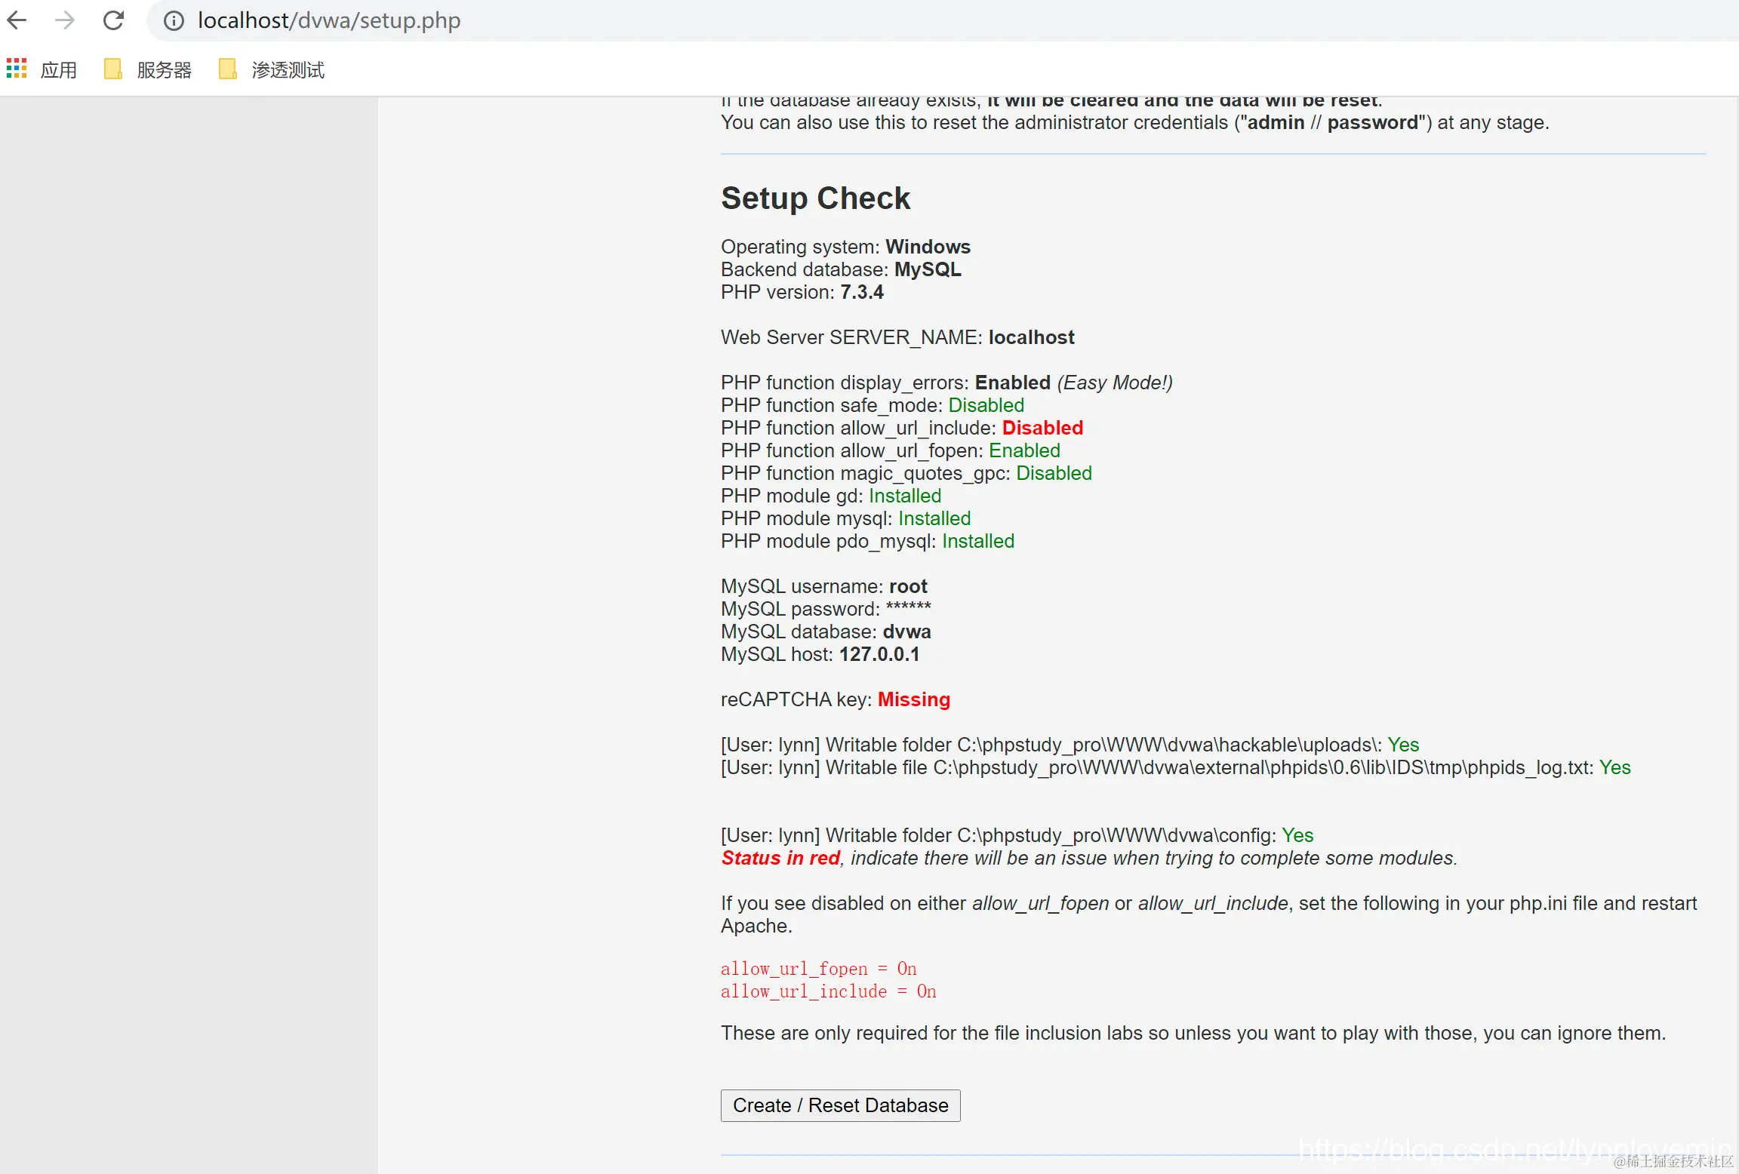
Task: Click the MySQL host 127.0.0.1 value
Action: 879,654
